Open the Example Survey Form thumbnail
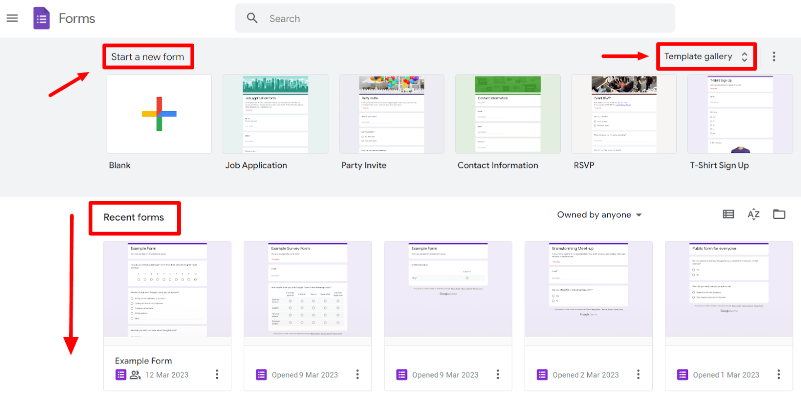Screen dimensions: 801x398 [308, 293]
